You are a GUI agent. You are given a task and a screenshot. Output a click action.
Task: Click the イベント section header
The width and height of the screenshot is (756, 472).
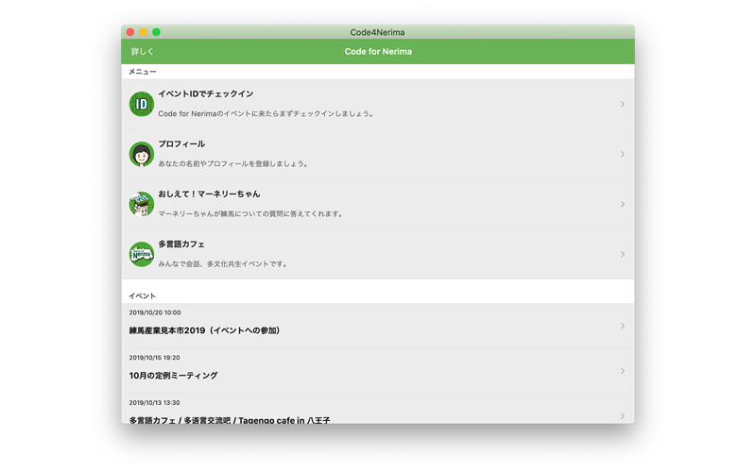[x=143, y=295]
